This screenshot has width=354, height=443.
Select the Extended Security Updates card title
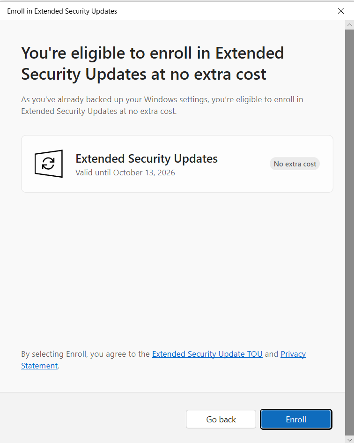click(147, 158)
